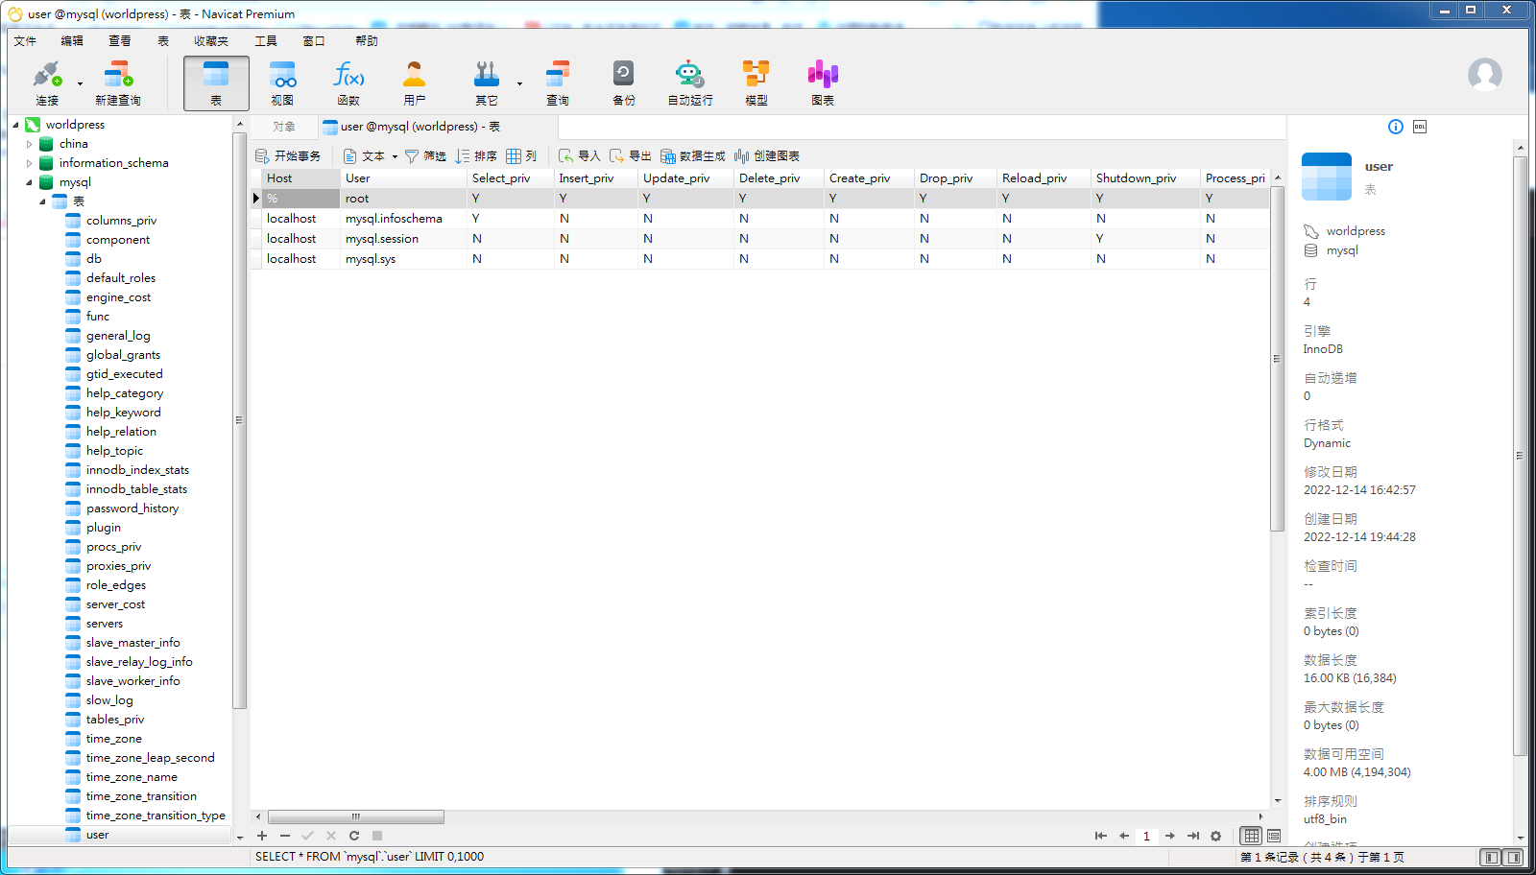Open the Function (函数) toolbar icon
The width and height of the screenshot is (1536, 875).
pyautogui.click(x=348, y=83)
